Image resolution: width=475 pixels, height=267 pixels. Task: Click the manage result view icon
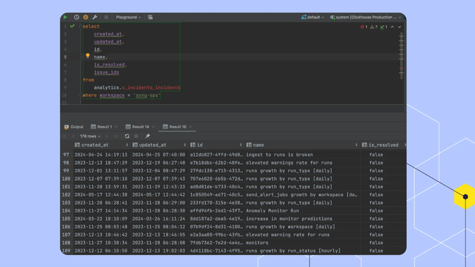pos(150,17)
